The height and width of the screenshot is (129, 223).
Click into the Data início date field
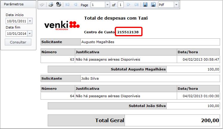(16, 21)
